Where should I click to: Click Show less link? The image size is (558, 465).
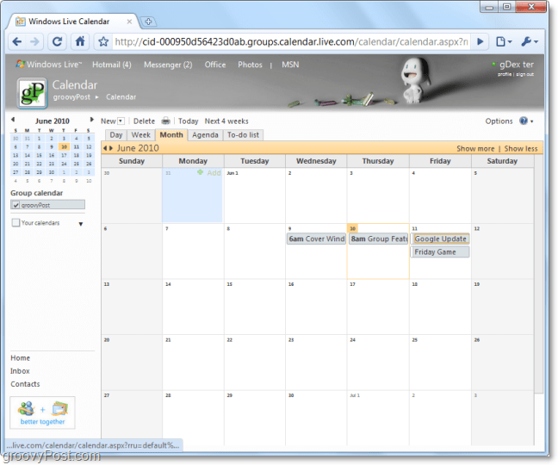[x=521, y=148]
